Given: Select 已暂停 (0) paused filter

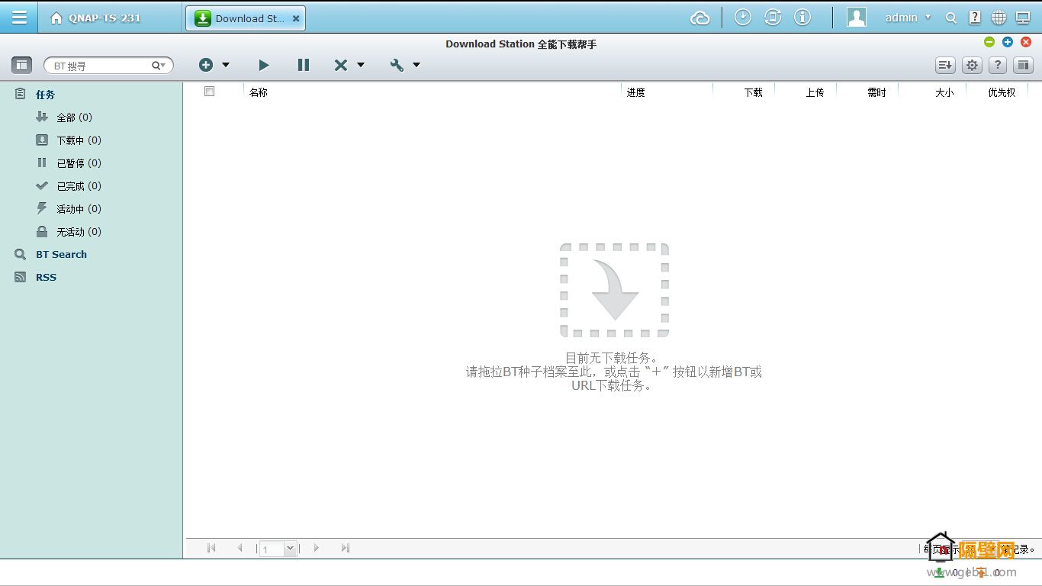Looking at the screenshot, I should [x=79, y=163].
